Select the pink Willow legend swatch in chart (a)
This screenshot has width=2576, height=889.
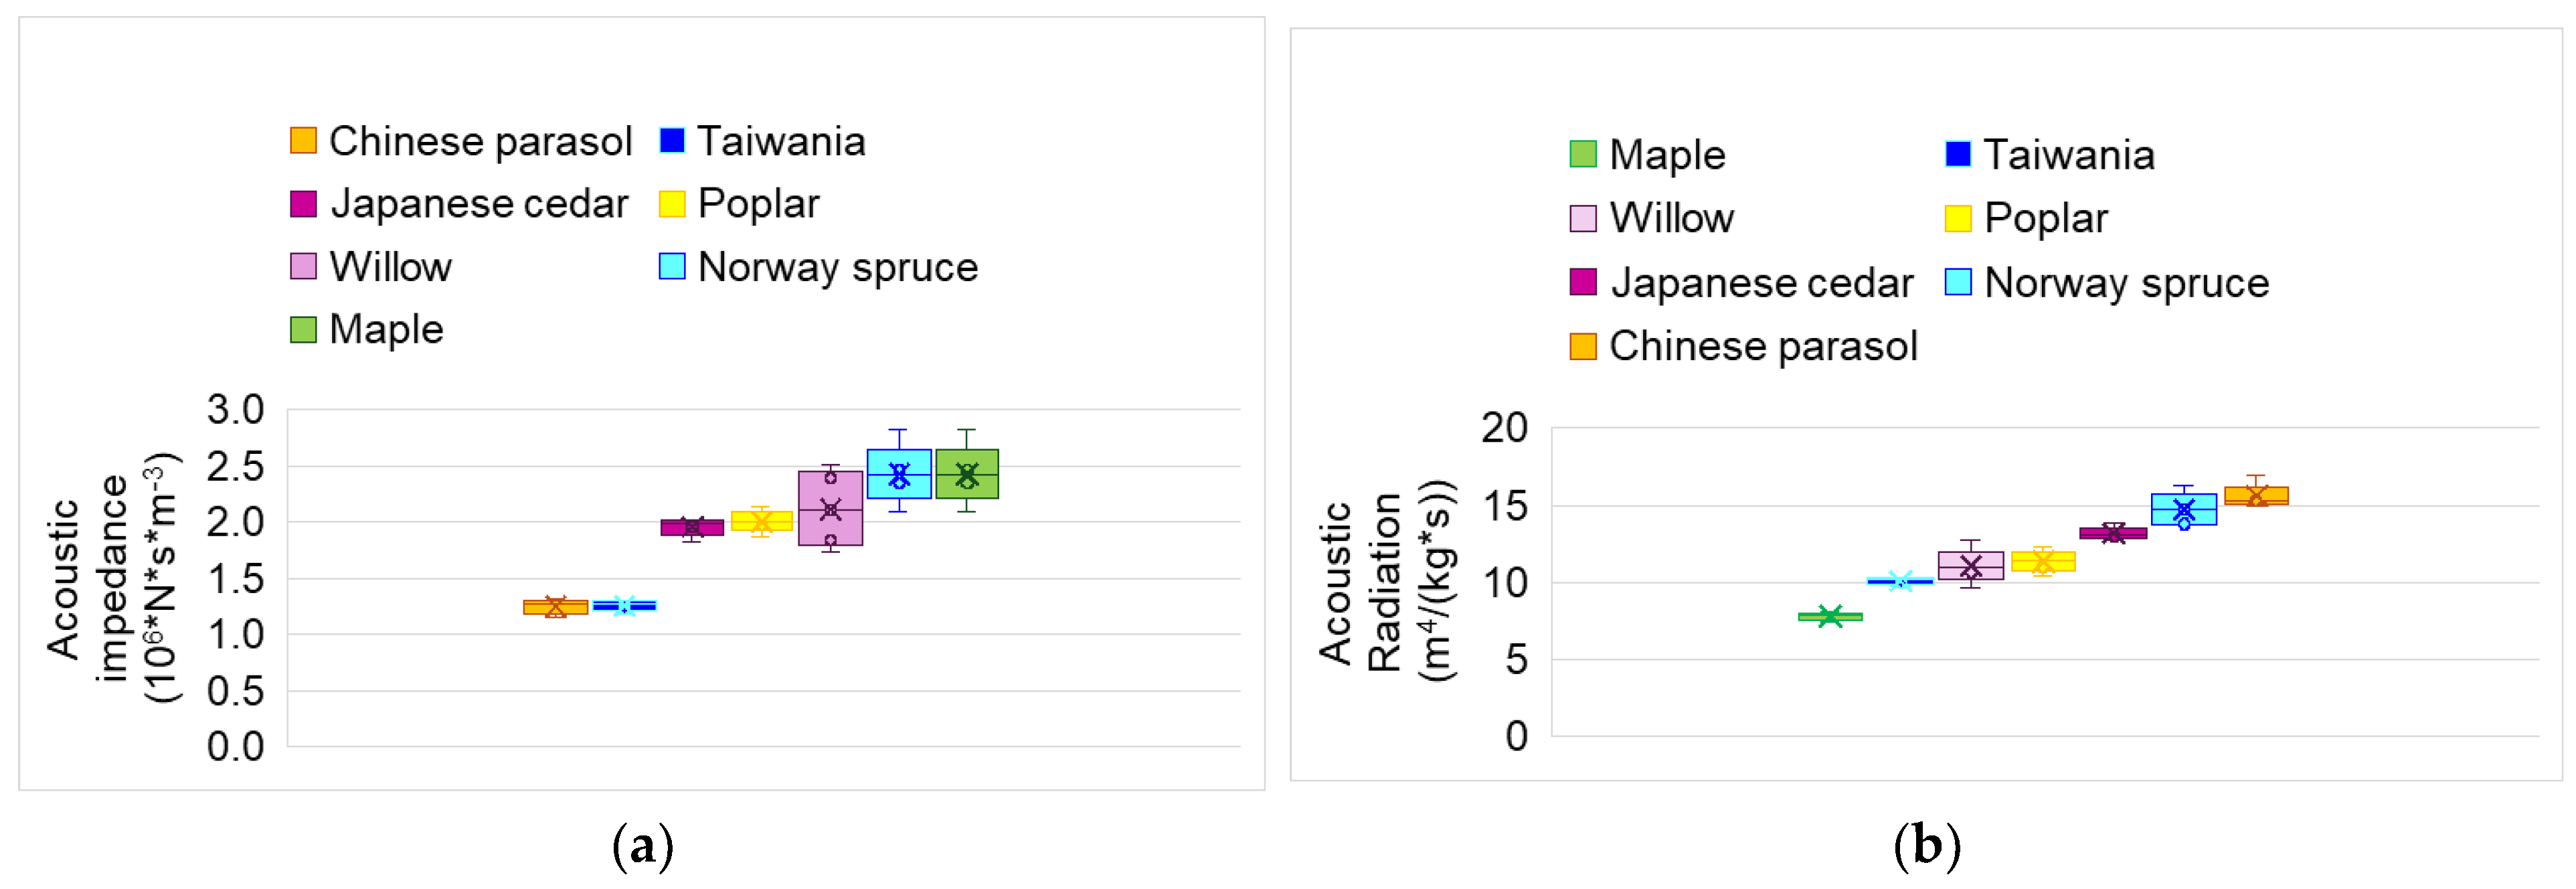coord(302,267)
